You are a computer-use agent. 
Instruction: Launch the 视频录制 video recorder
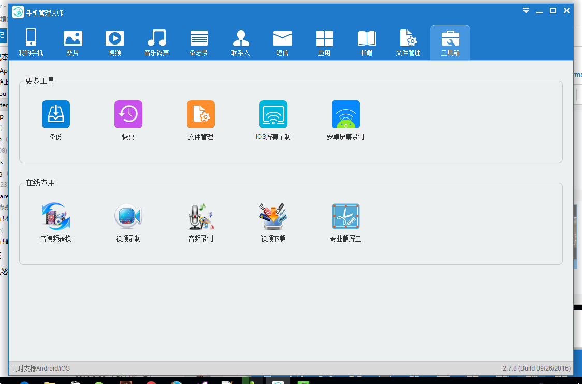pos(128,222)
